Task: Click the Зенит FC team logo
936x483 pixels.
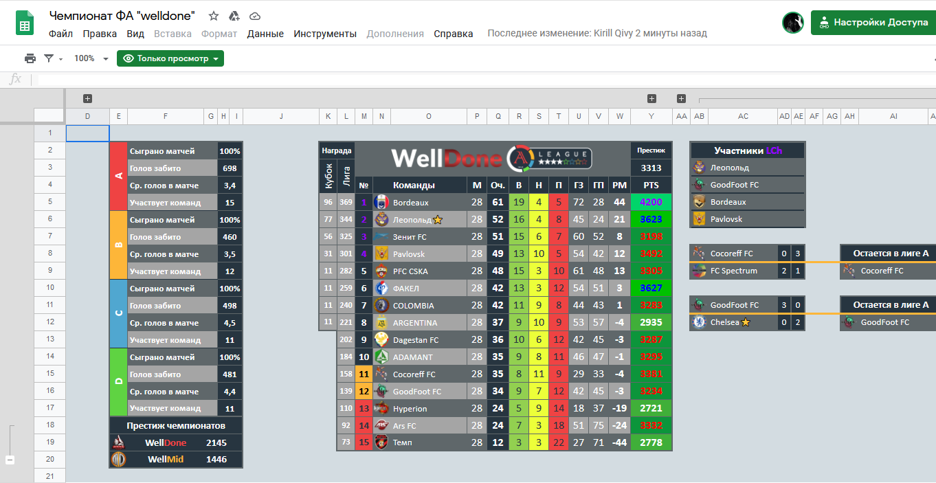Action: pyautogui.click(x=381, y=237)
